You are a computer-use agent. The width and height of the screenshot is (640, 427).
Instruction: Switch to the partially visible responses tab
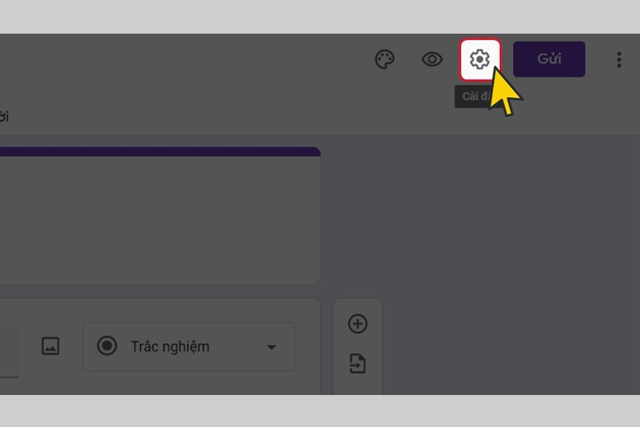[4, 117]
